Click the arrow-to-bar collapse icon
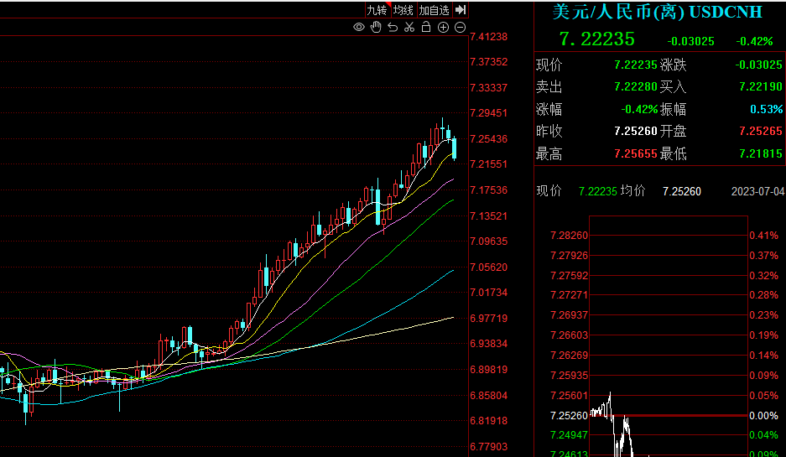 click(x=461, y=9)
